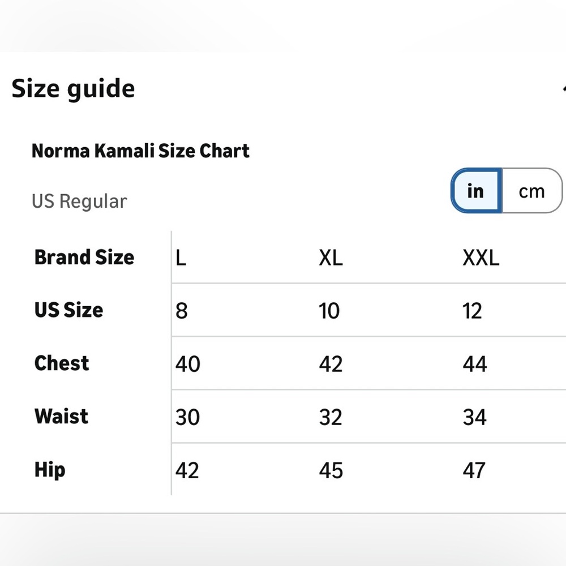Select the Hip row header

[50, 469]
